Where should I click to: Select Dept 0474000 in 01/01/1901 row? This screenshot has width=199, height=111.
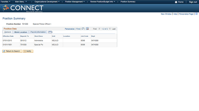pyautogui.click(x=95, y=45)
